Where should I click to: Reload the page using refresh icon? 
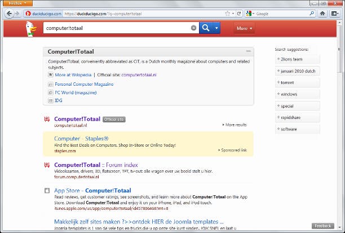tap(239, 14)
